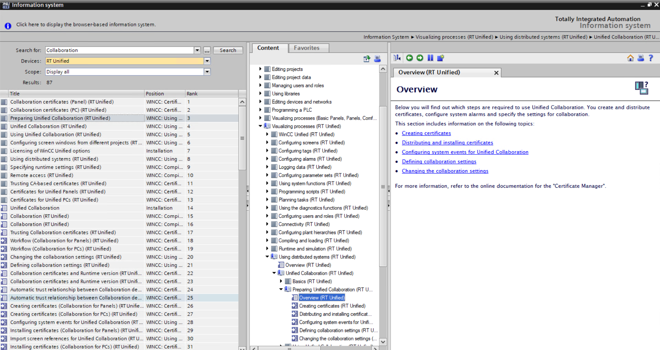Click the add to favorites icon
660x350 pixels.
(x=441, y=58)
